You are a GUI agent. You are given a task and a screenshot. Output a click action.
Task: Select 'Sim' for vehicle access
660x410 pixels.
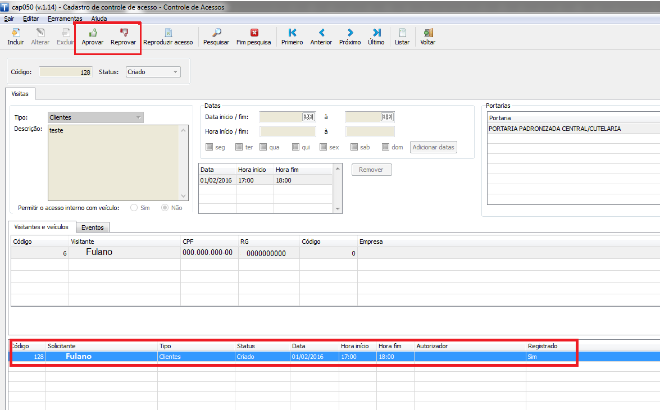[x=134, y=208]
